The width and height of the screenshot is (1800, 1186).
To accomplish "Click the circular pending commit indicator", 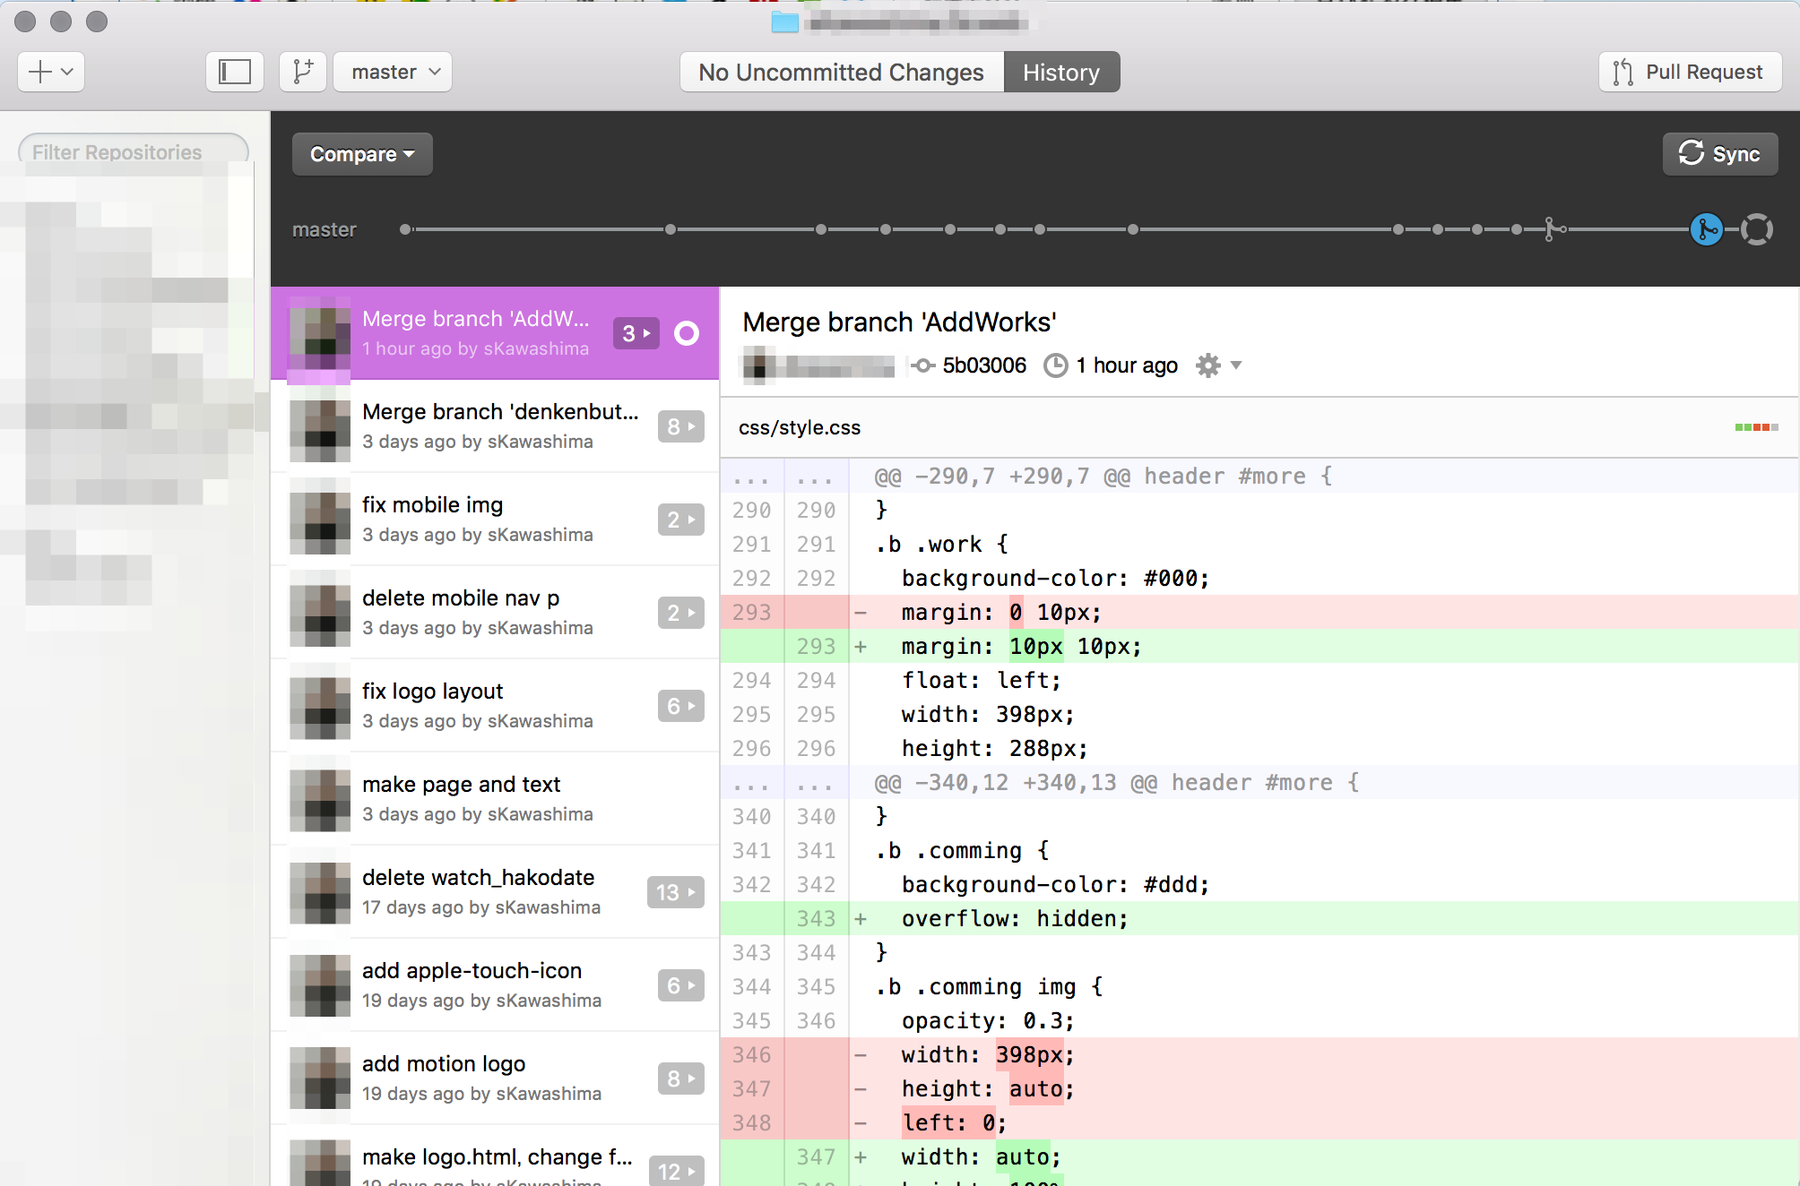I will 1756,229.
